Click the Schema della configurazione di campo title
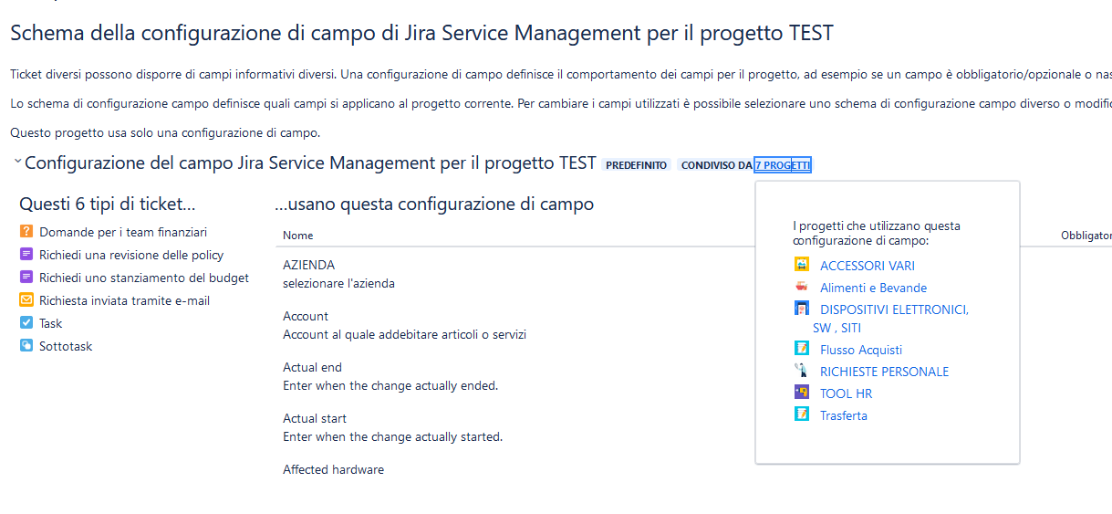This screenshot has width=1112, height=514. 421,35
